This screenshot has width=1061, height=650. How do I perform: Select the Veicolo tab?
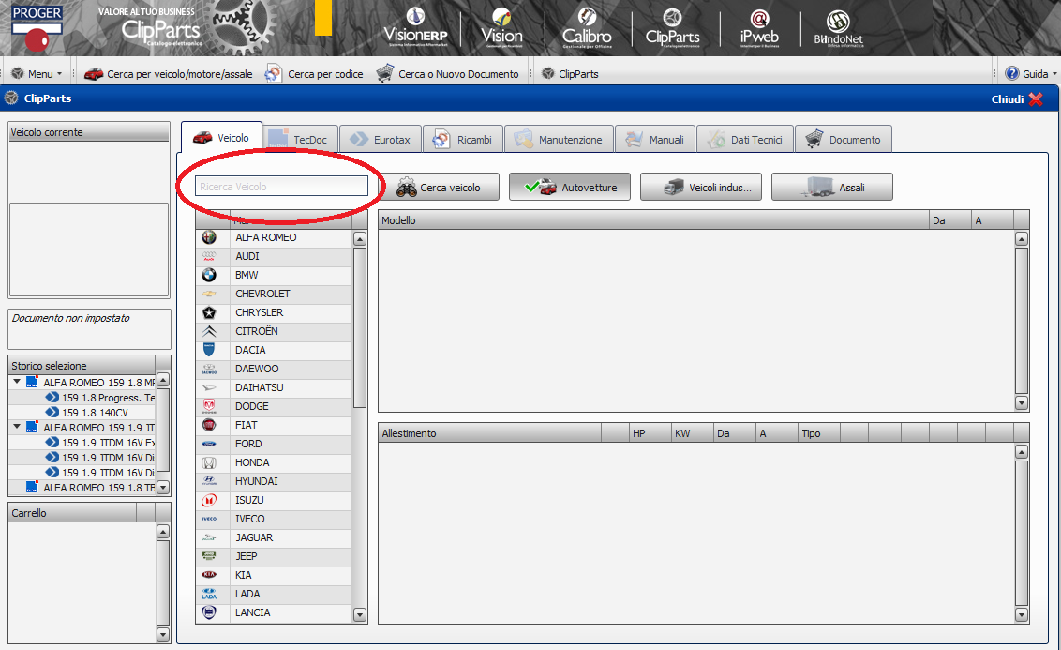coord(221,138)
